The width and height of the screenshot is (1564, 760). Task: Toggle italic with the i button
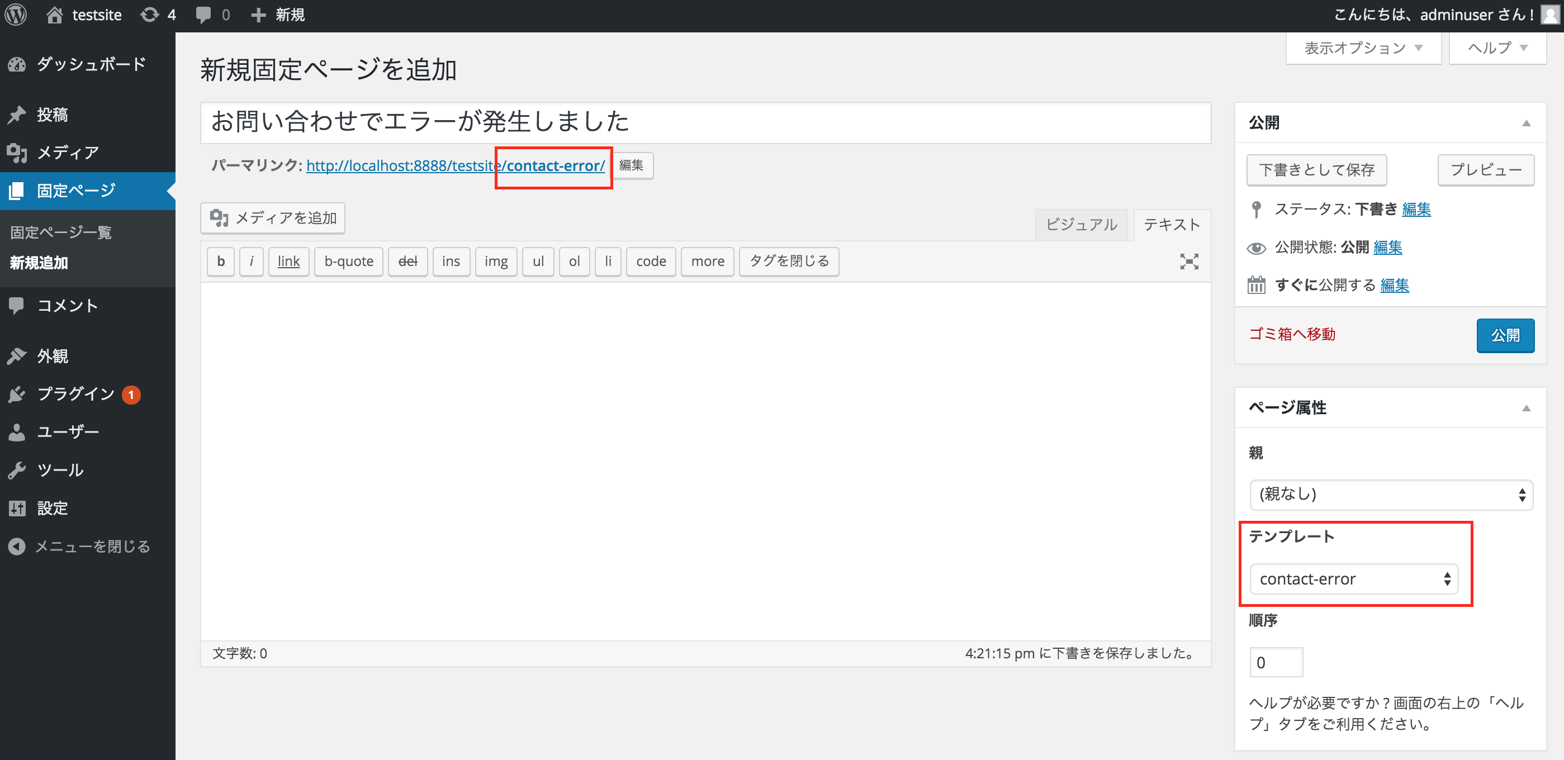point(251,261)
